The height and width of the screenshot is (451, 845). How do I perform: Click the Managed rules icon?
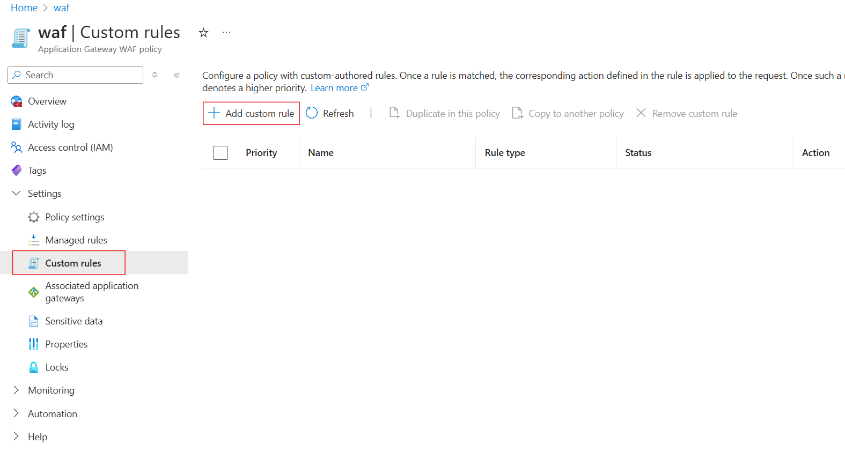coord(34,240)
